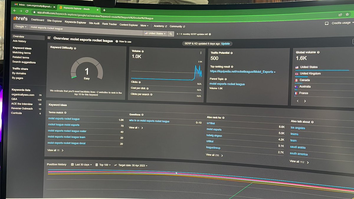The image size is (354, 199).
Task: Click the Terms match info icon
Action: (65, 113)
